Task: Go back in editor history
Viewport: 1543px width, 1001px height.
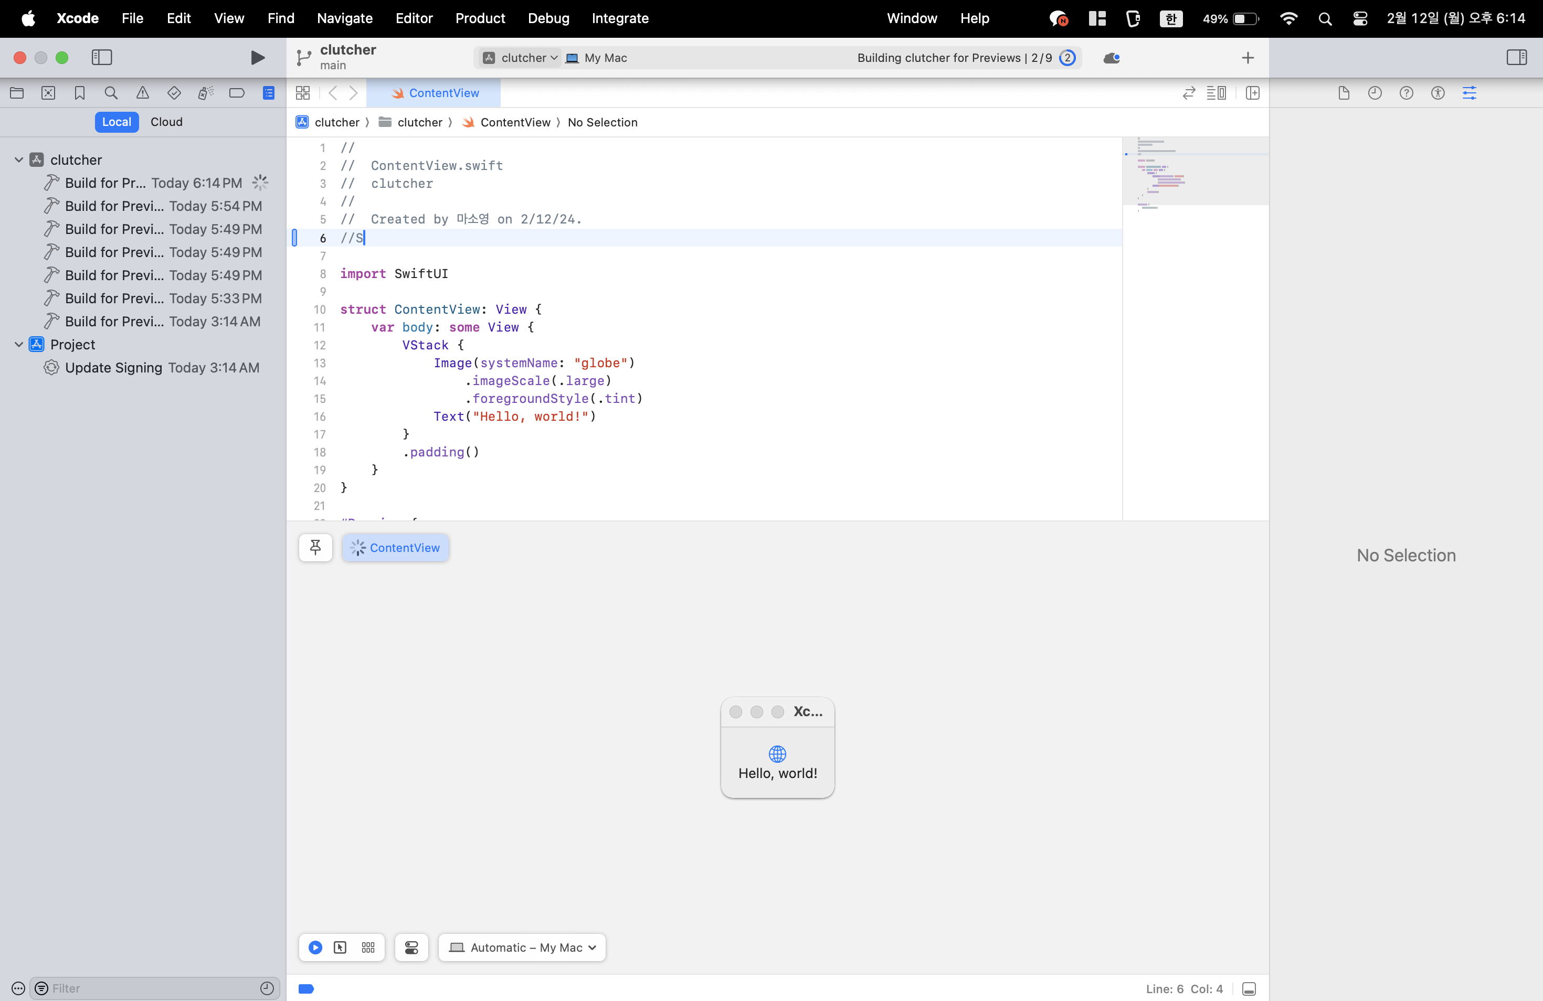Action: 333,93
